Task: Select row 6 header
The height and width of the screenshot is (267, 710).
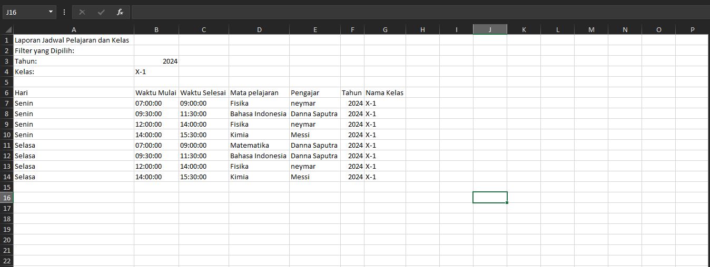Action: pyautogui.click(x=7, y=93)
